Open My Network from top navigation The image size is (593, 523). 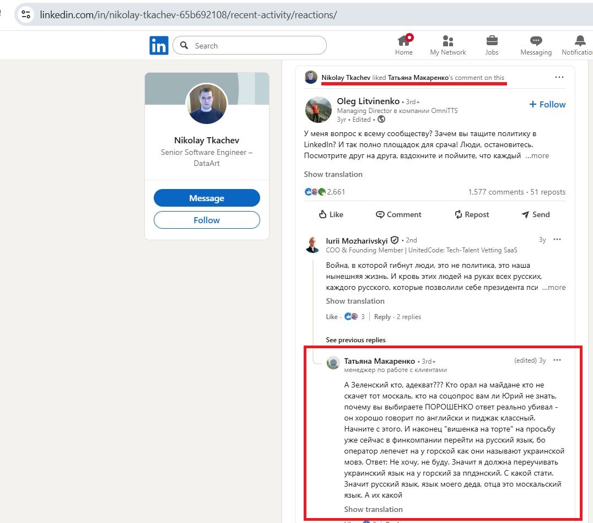click(448, 42)
